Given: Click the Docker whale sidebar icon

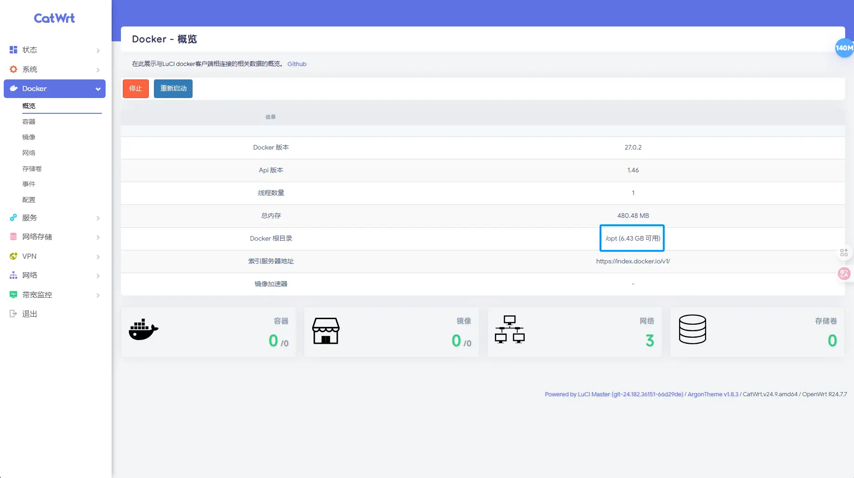Looking at the screenshot, I should [x=13, y=88].
